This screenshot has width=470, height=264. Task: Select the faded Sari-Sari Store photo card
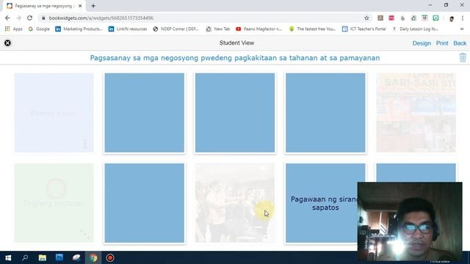[416, 113]
